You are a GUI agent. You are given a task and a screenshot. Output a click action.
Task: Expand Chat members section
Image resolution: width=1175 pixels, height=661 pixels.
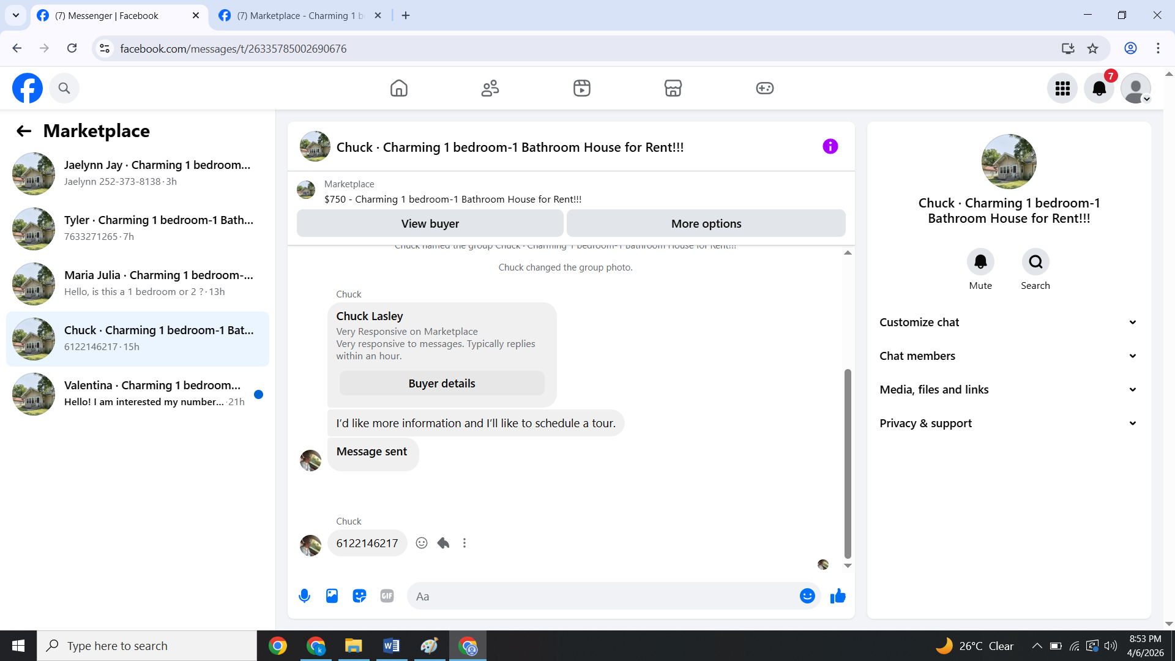point(1009,356)
